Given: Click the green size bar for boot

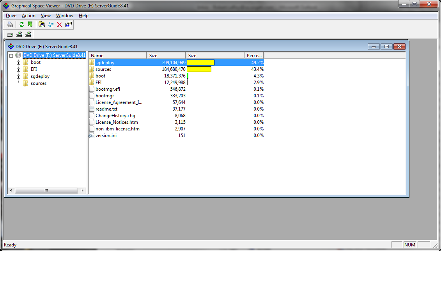Looking at the screenshot, I should tap(188, 76).
